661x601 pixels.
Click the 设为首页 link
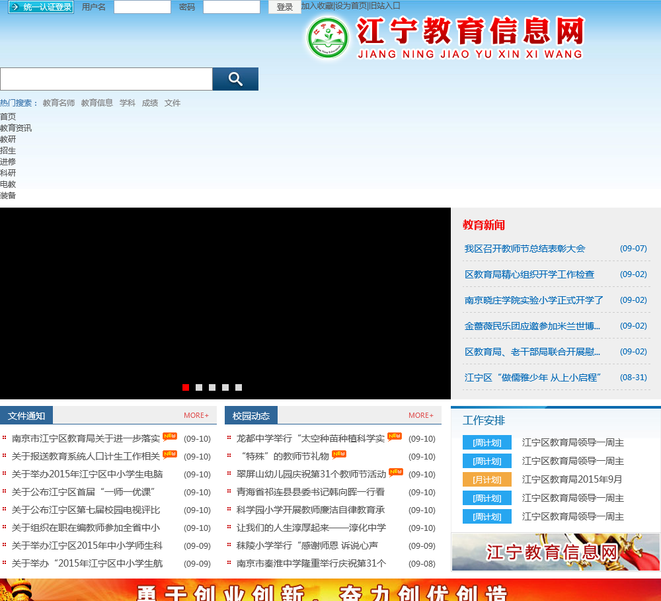click(x=351, y=6)
